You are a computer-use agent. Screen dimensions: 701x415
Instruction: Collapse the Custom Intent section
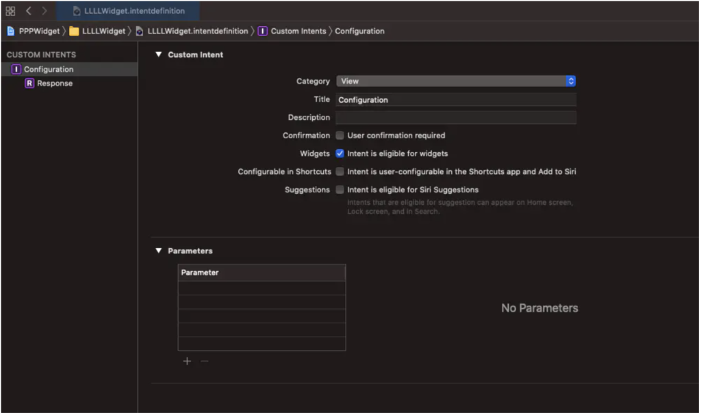pyautogui.click(x=158, y=55)
